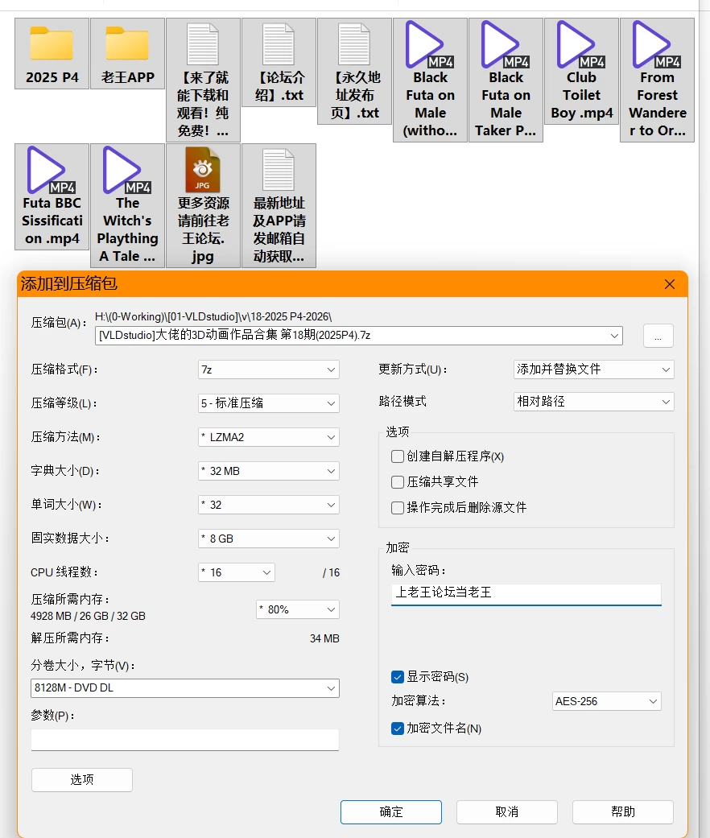Select the Black Futa on Male Taker MP4
Viewport: 710px width, 838px height.
point(506,80)
